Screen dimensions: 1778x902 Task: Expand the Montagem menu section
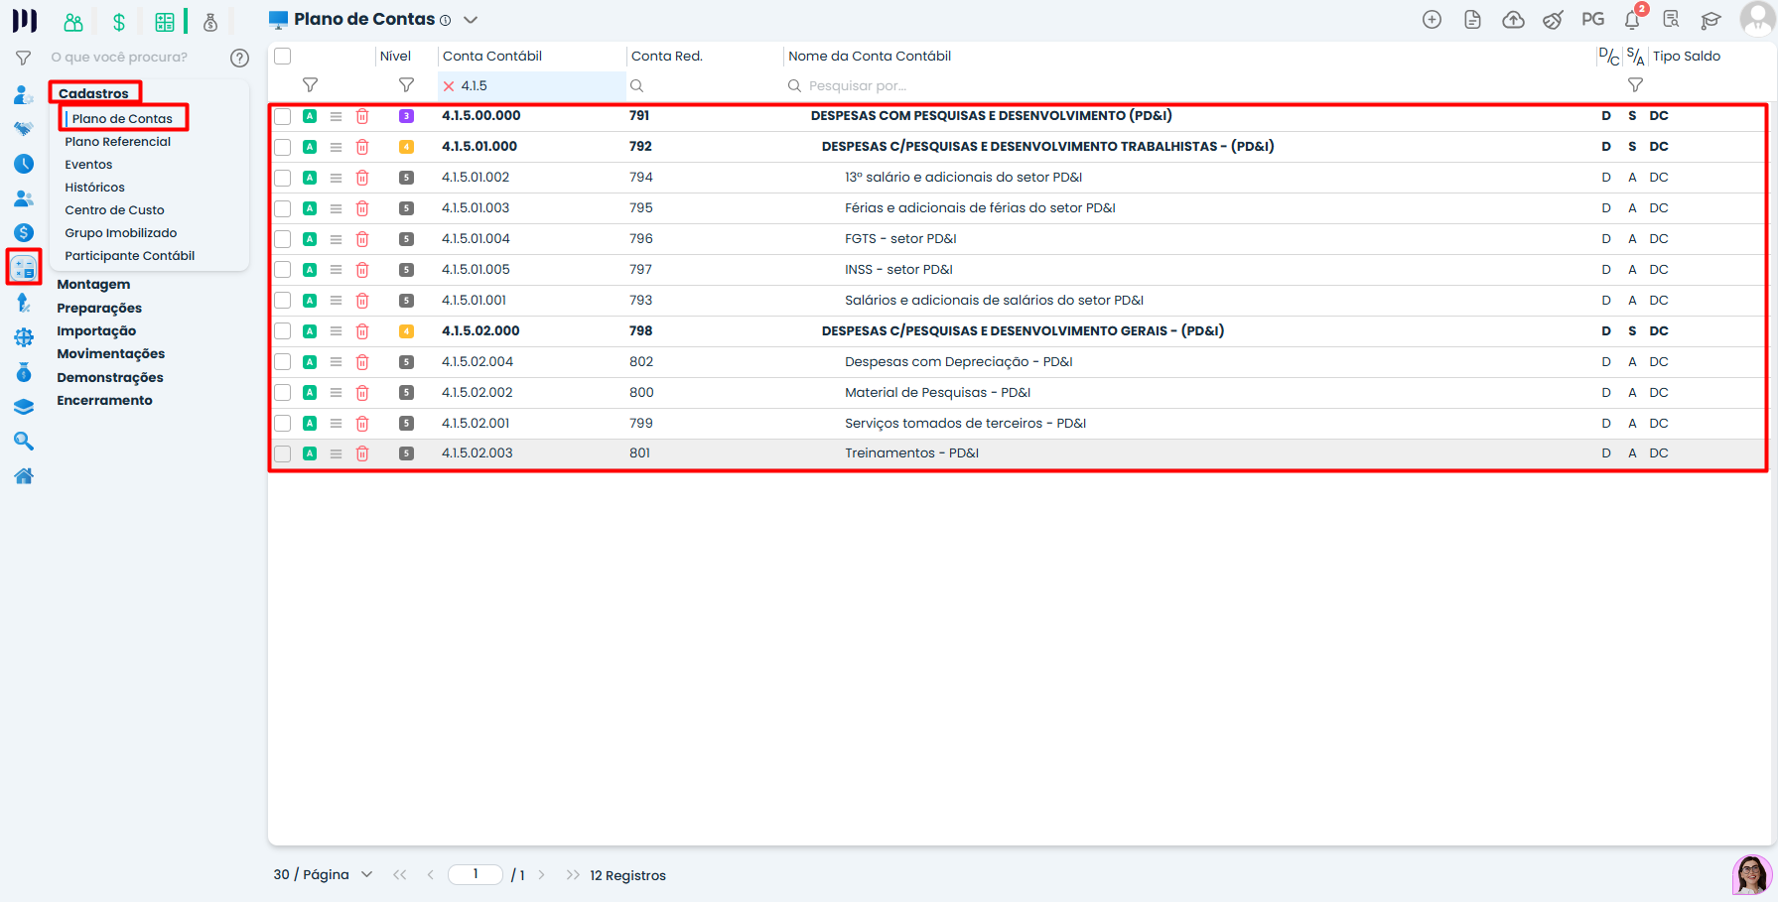tap(93, 285)
